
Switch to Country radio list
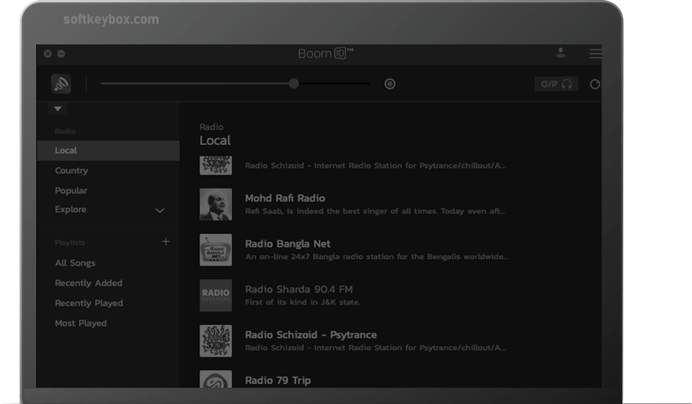tap(71, 170)
